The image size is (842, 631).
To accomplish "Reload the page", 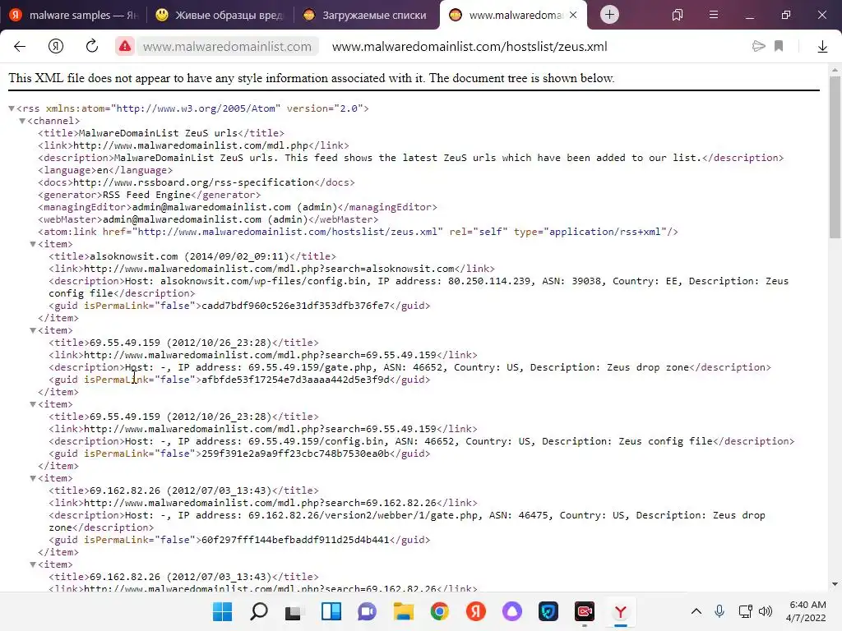I will tap(92, 46).
